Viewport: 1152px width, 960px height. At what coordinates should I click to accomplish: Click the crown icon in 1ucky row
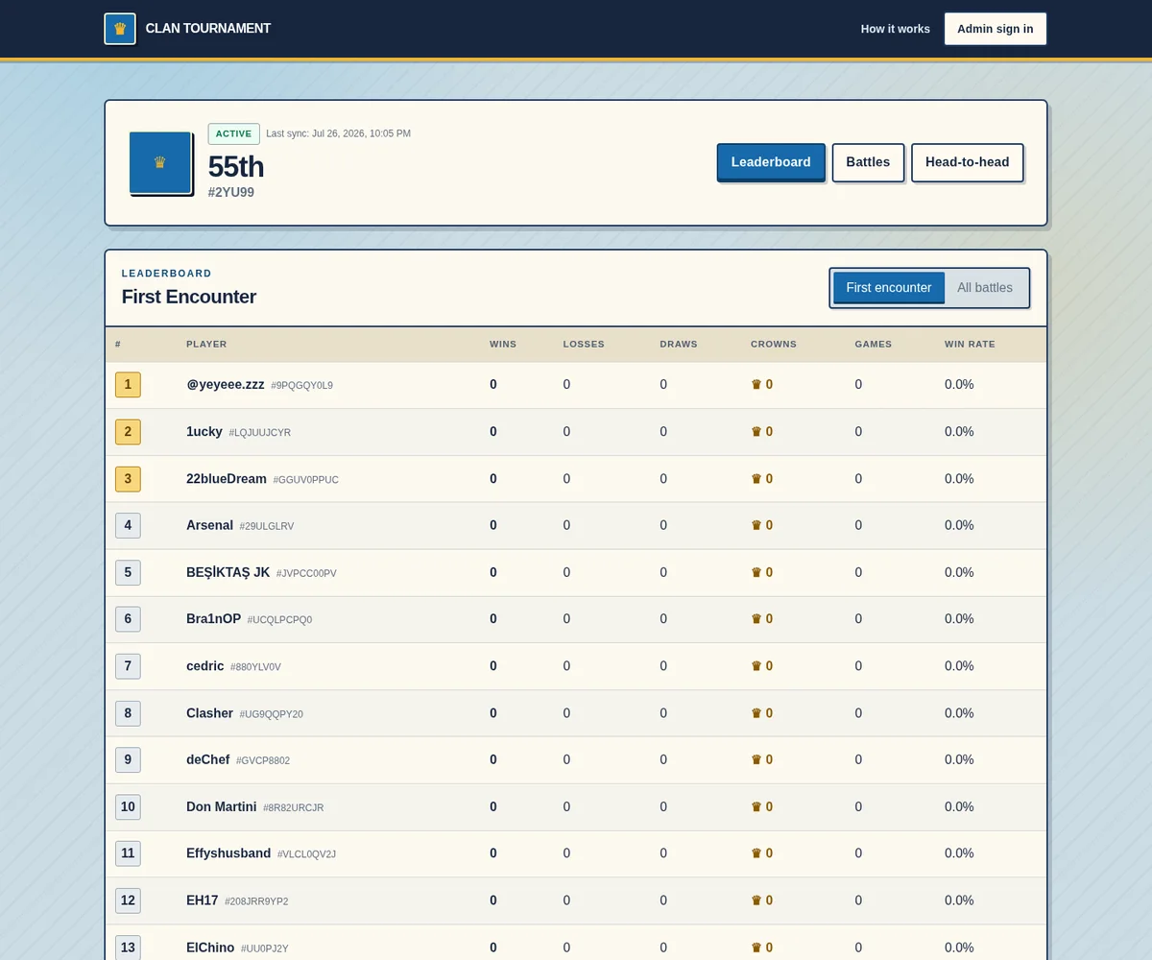(x=756, y=432)
